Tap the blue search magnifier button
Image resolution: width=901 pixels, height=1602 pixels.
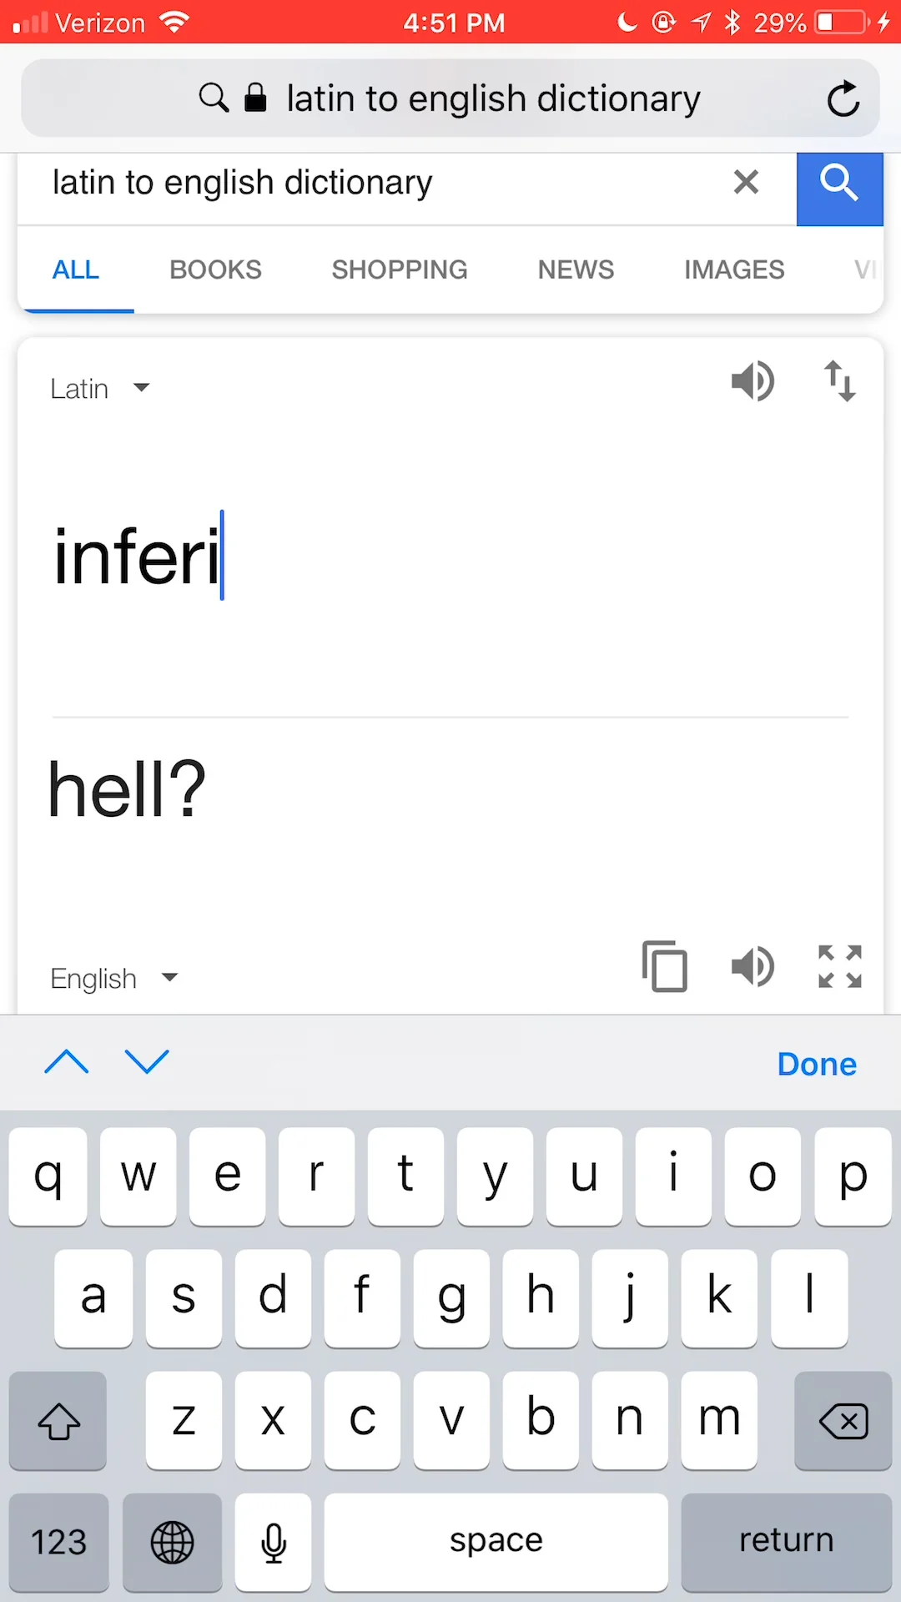click(839, 189)
